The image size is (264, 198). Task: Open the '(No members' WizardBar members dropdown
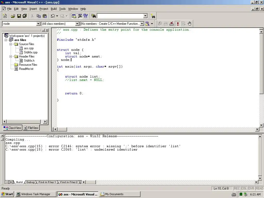pyautogui.click(x=142, y=24)
